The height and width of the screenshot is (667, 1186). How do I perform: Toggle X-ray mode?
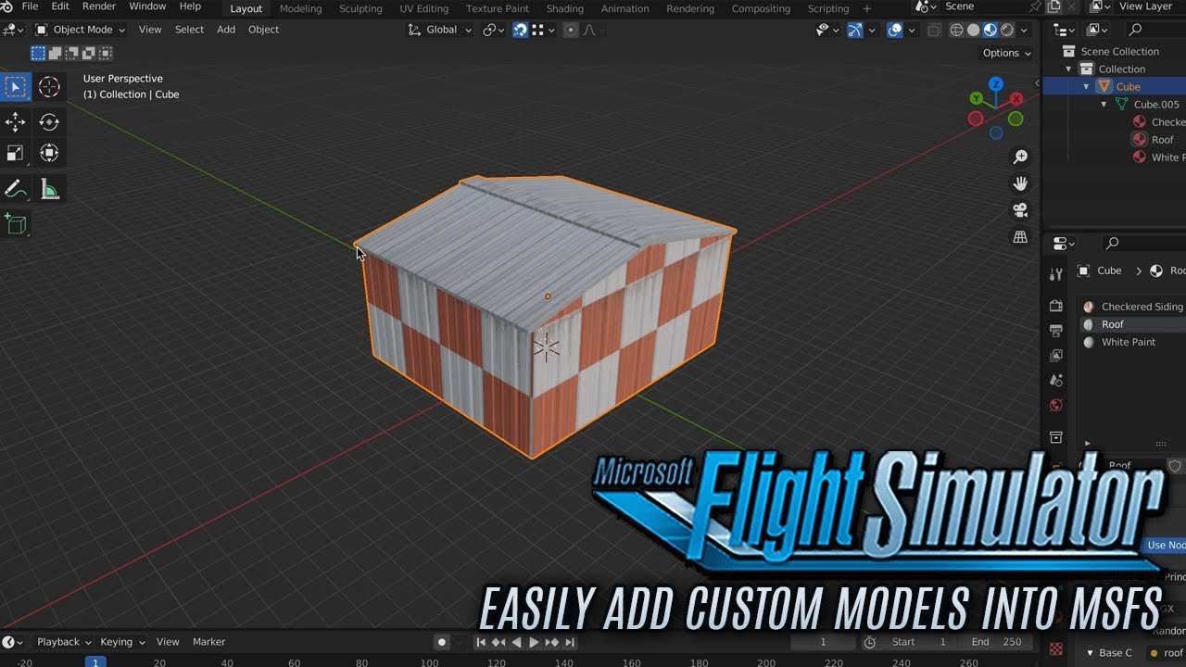(934, 30)
